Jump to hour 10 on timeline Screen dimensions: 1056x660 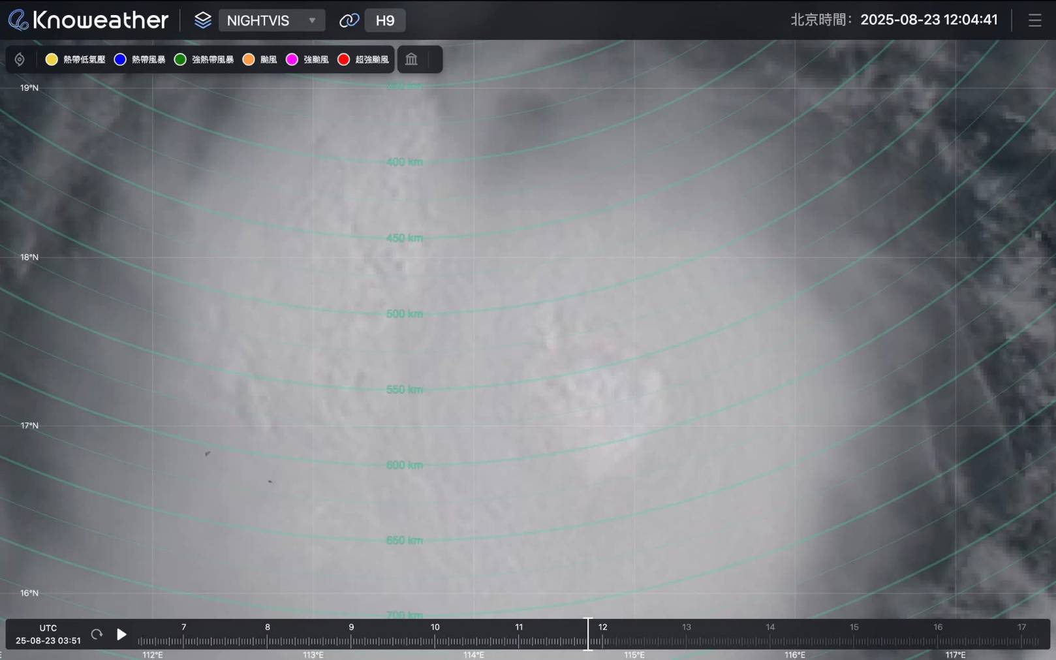[x=435, y=627]
